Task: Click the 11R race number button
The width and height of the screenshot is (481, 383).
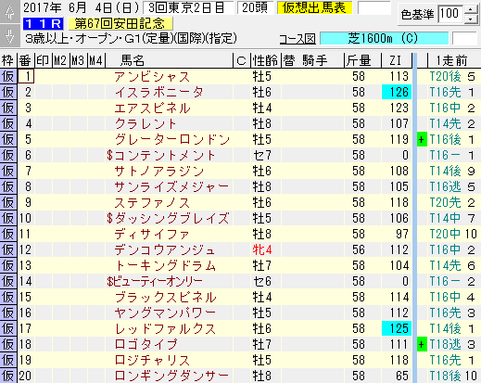Action: [x=43, y=23]
